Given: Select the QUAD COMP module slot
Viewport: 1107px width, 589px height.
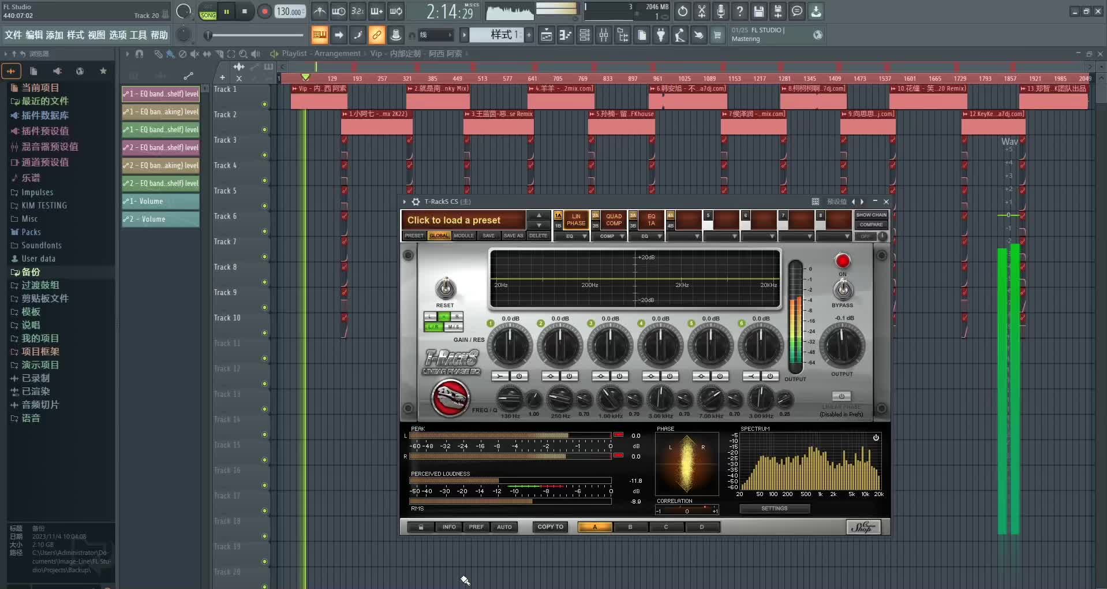Looking at the screenshot, I should (614, 220).
